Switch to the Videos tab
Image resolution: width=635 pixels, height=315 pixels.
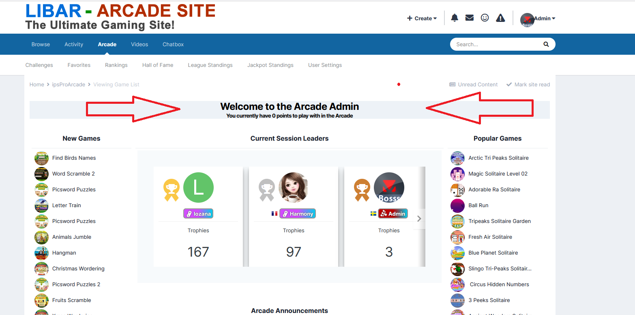[139, 44]
